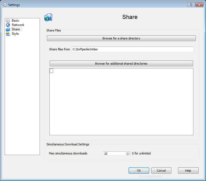Click Browse for a share directory
Screen dimensions: 206x181
pos(121,38)
